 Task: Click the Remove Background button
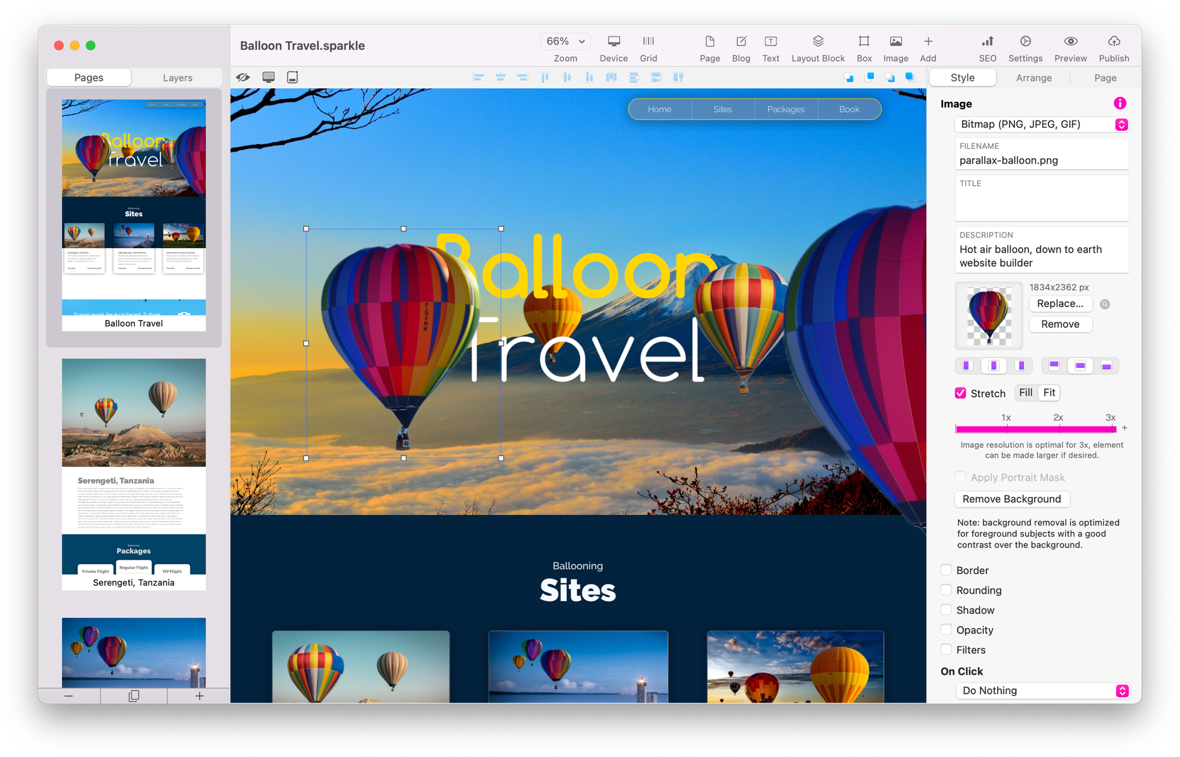1011,499
